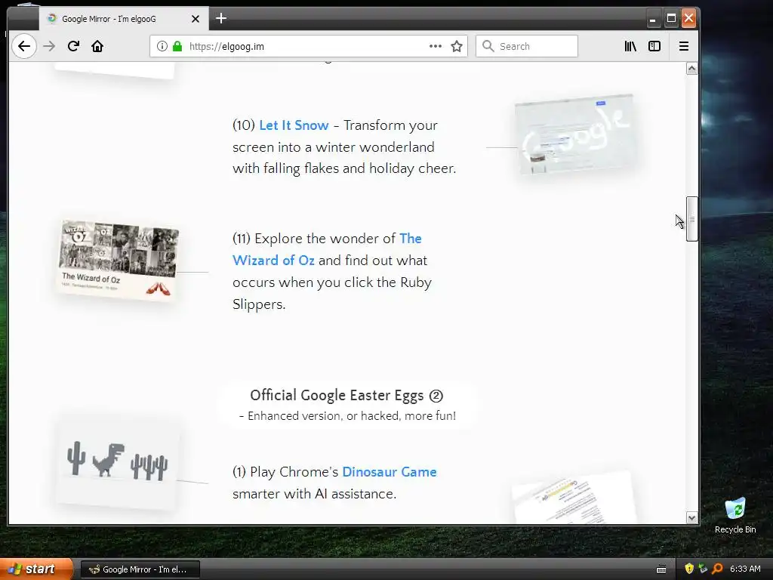
Task: Click the Wizard of Oz thumbnail image
Action: [119, 261]
